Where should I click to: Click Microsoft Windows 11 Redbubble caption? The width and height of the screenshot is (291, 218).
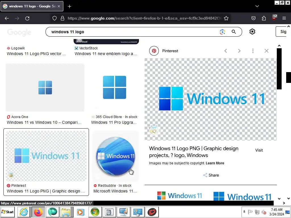tap(115, 191)
